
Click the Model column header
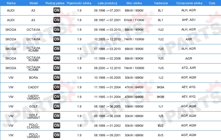click(x=34, y=3)
